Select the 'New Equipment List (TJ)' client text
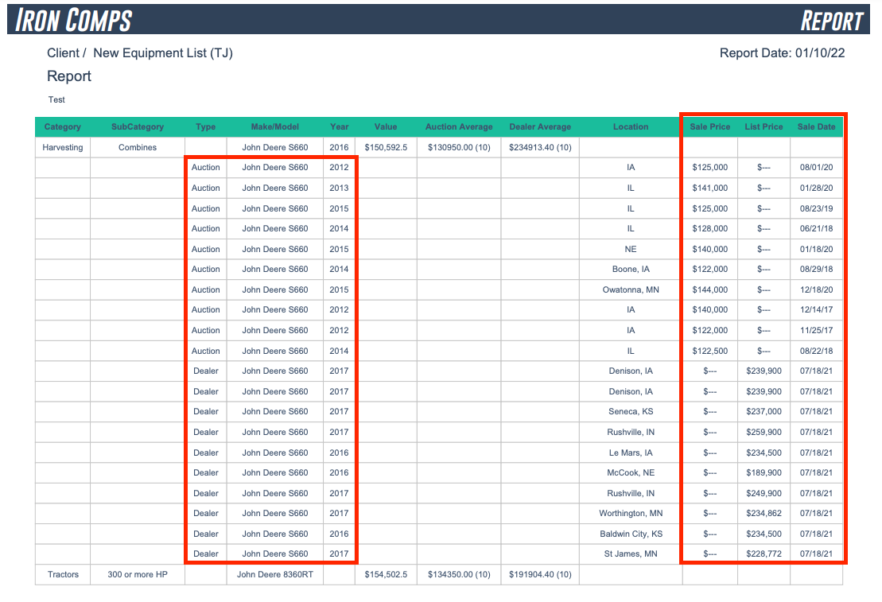Viewport: 882px width, 602px height. (x=162, y=53)
